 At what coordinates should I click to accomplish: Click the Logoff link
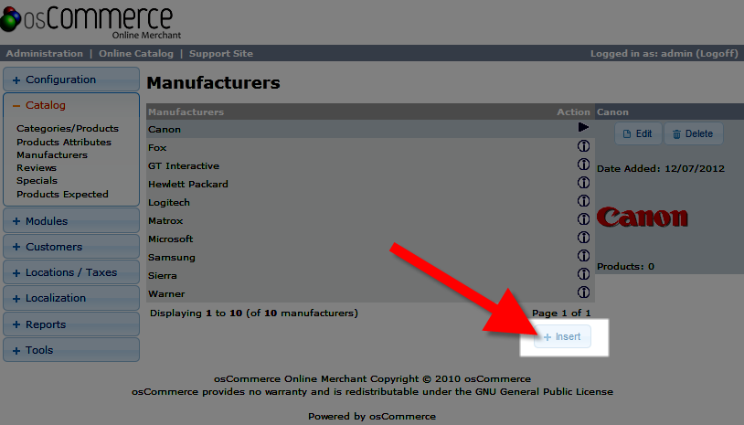(x=717, y=54)
